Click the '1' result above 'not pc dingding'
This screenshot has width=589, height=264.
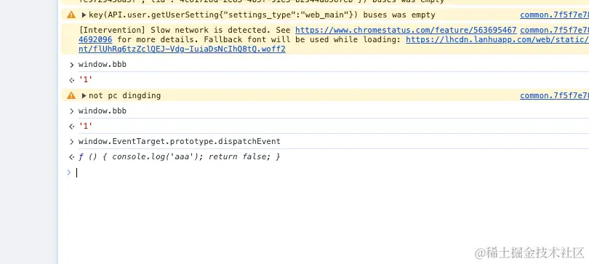click(x=86, y=79)
